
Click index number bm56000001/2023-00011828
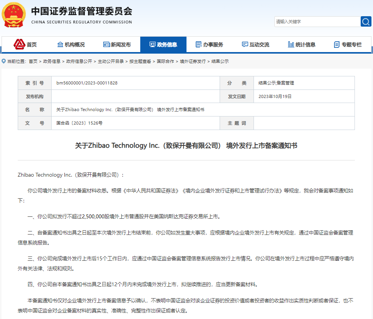coord(87,83)
